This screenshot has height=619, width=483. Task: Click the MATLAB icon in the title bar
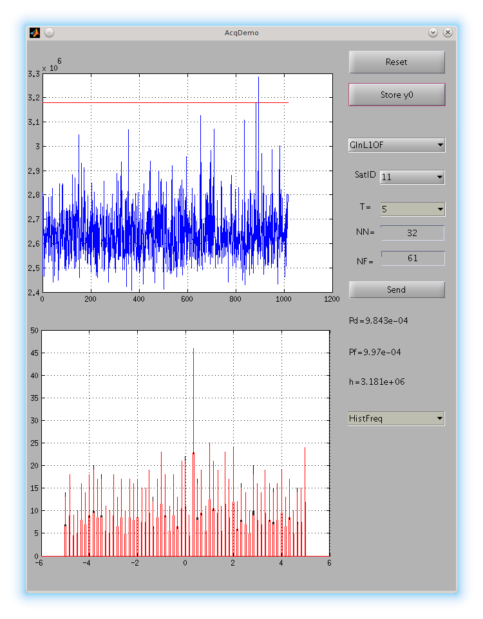[x=35, y=32]
